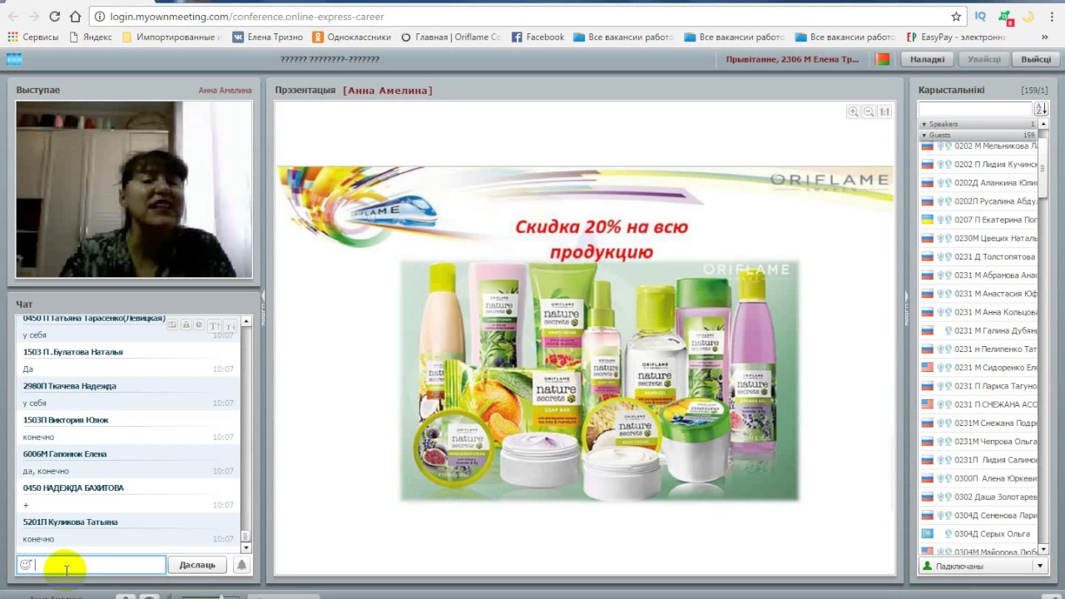1065x599 pixels.
Task: Open the emoji smiley picker in chat
Action: (x=26, y=565)
